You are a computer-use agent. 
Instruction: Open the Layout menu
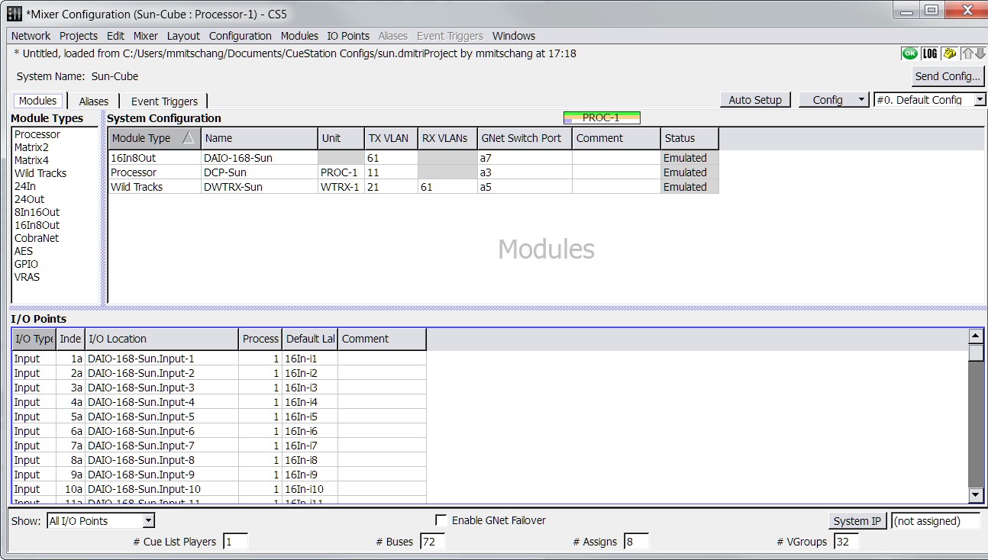[x=183, y=36]
